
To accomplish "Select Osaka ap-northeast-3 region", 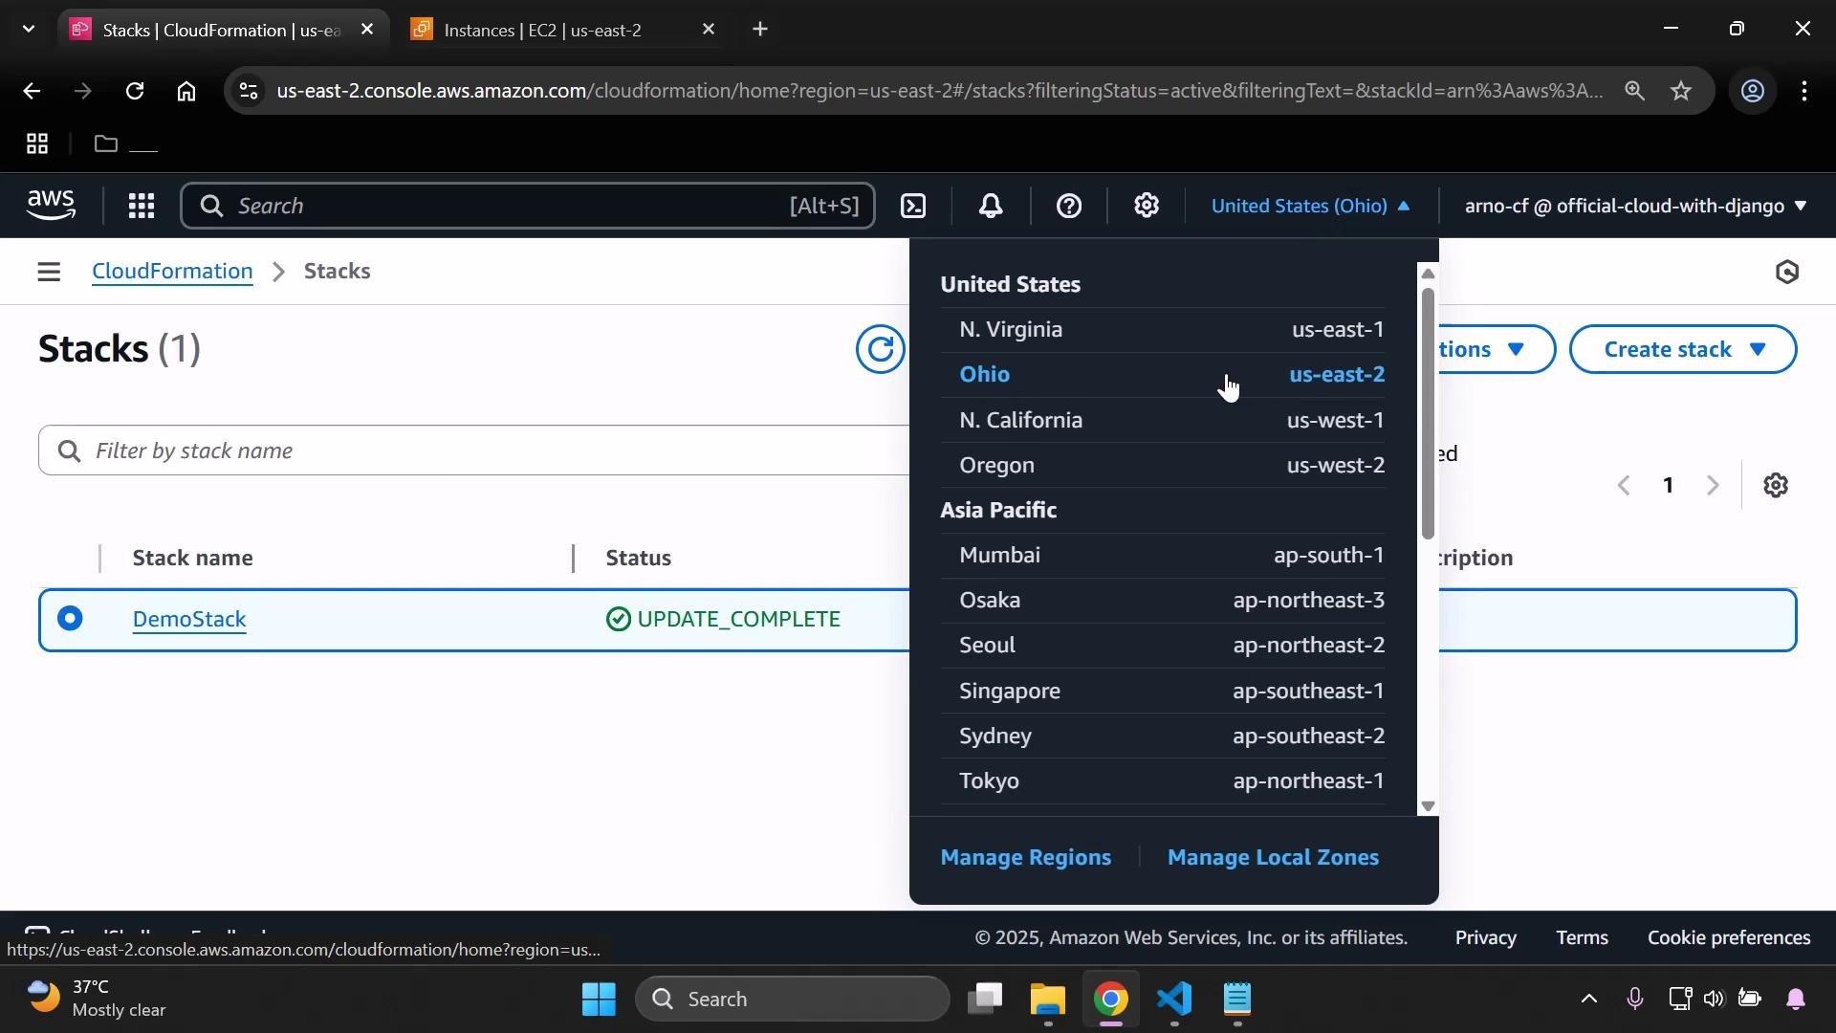I will coord(1163,601).
